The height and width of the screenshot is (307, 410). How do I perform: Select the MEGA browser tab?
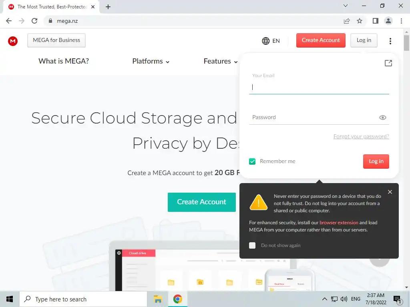pos(52,7)
